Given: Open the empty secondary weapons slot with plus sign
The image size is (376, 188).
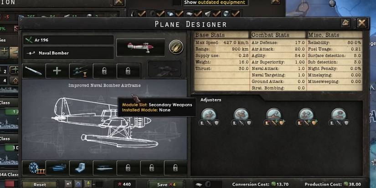Looking at the screenshot, I should [x=57, y=71].
